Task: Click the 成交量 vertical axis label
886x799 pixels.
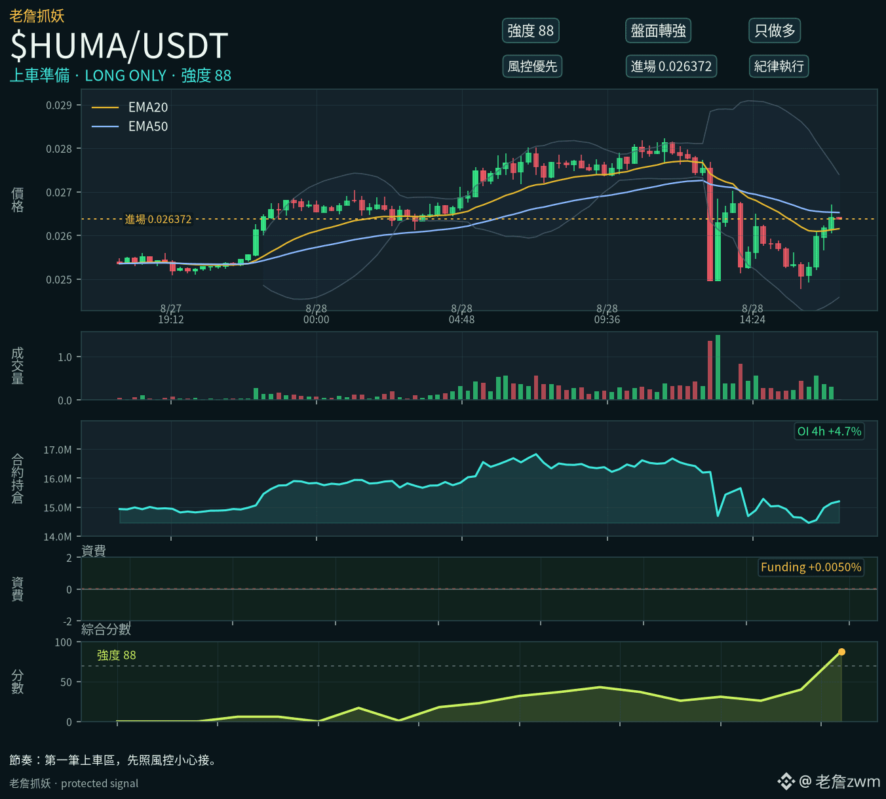Action: [18, 366]
